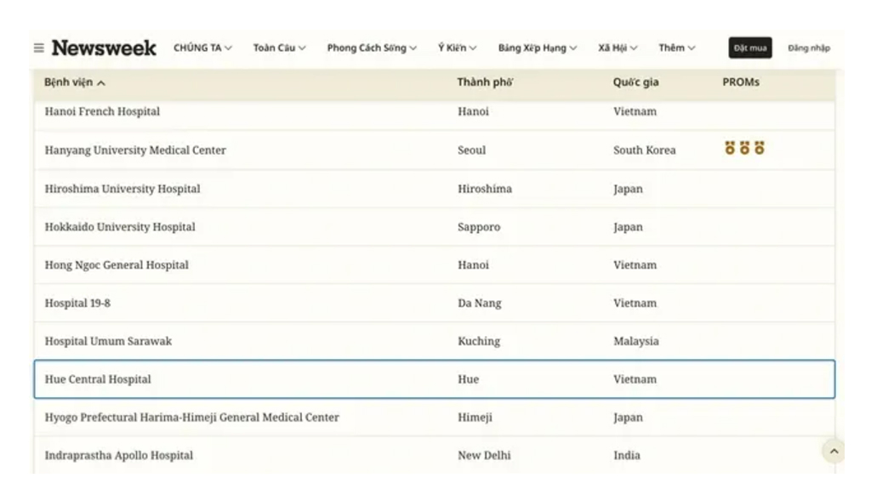Expand the Xã Hội menu
871x489 pixels.
click(618, 48)
